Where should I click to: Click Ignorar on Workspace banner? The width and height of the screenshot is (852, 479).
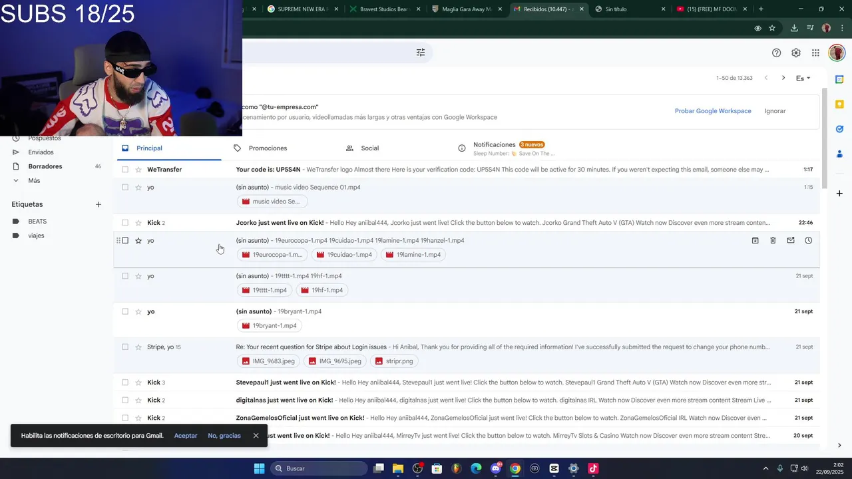pos(775,111)
